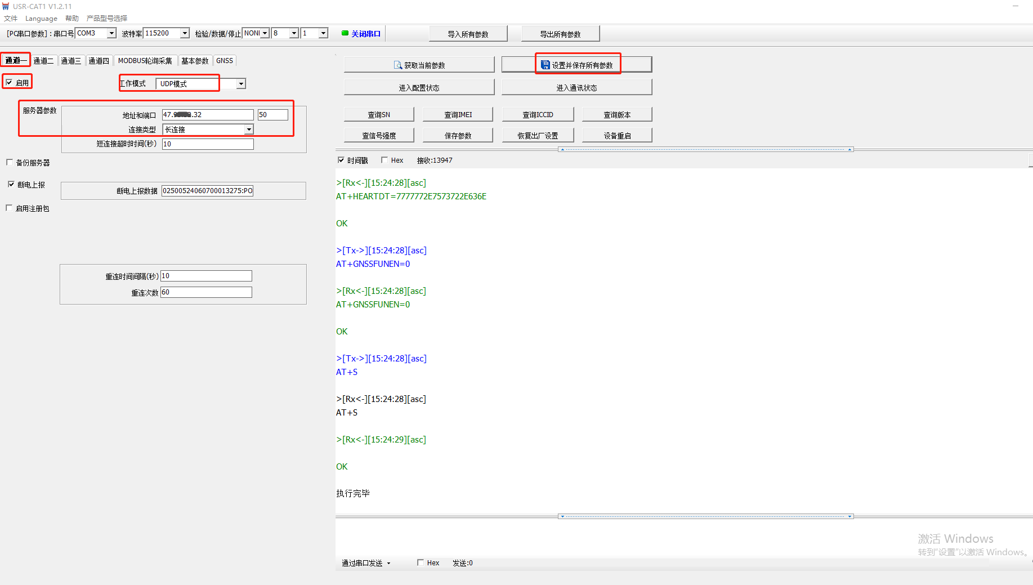This screenshot has height=585, width=1033.
Task: Click the 断电上报数据 input field
Action: click(x=207, y=191)
